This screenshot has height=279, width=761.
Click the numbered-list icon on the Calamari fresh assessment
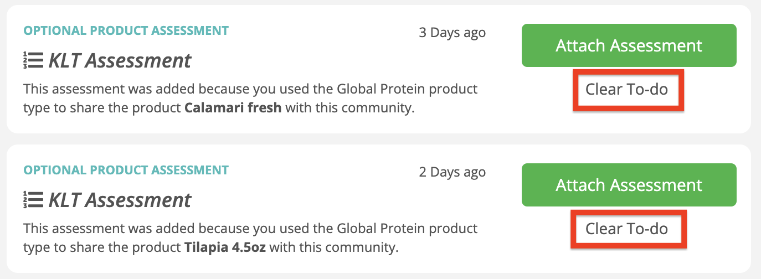point(33,60)
